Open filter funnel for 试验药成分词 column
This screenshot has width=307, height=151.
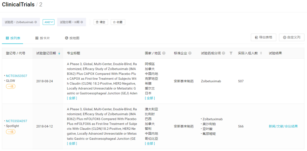tap(231, 53)
